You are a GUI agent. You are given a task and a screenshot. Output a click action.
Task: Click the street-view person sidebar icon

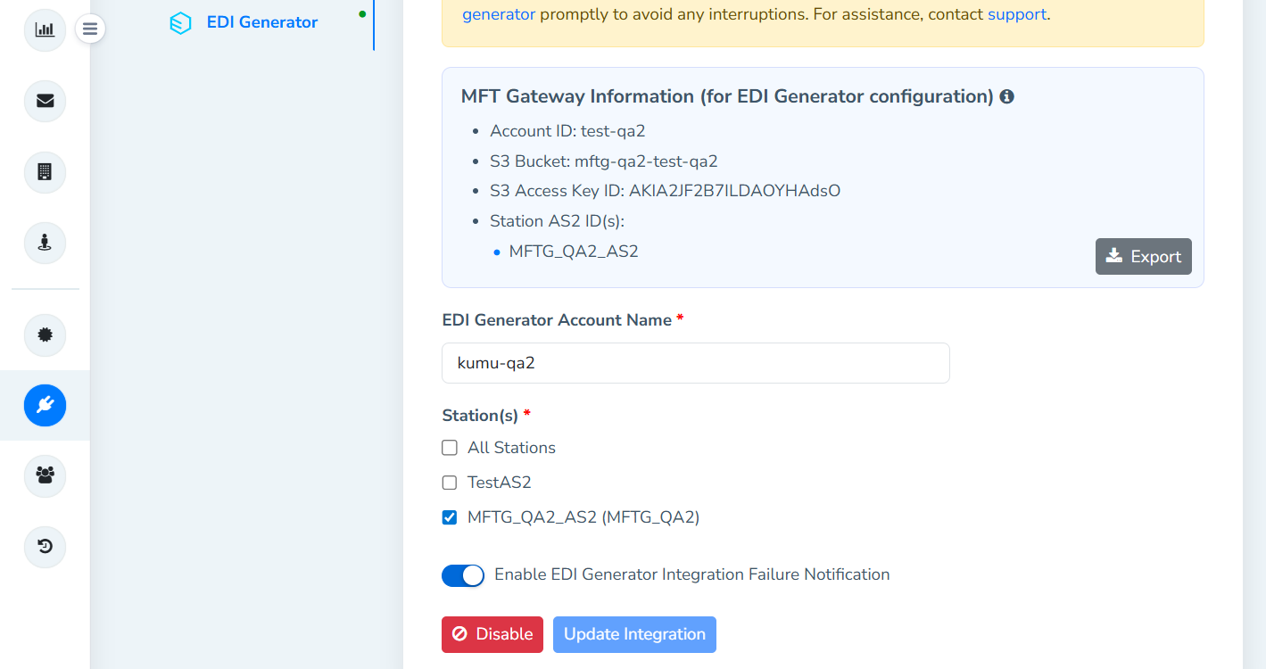point(45,243)
